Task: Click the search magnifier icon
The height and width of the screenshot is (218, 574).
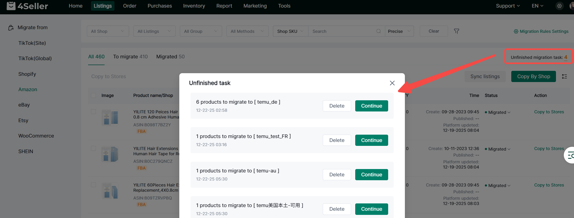Action: pos(378,31)
